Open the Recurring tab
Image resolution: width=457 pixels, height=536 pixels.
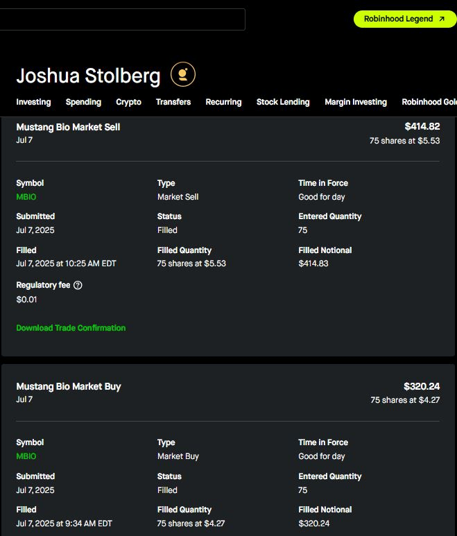point(223,102)
